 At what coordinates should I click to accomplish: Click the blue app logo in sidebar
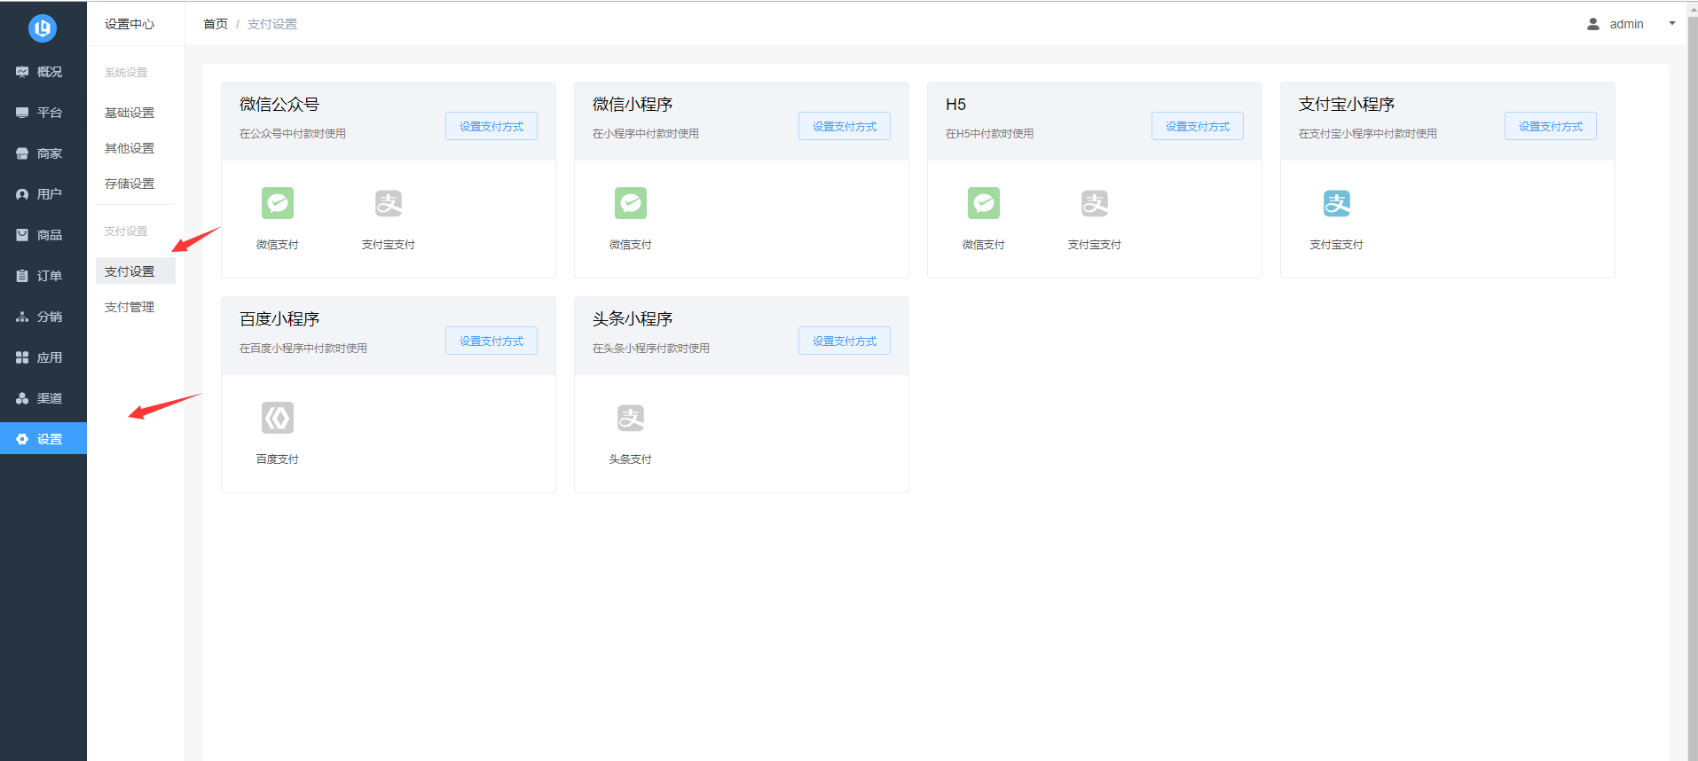pyautogui.click(x=43, y=28)
